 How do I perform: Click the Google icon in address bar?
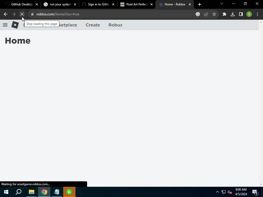click(198, 14)
